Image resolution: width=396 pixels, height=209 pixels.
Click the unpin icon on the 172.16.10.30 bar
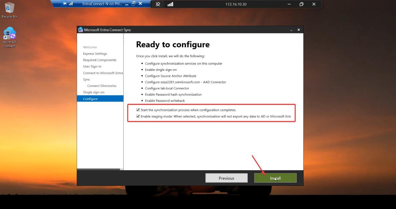(158, 4)
